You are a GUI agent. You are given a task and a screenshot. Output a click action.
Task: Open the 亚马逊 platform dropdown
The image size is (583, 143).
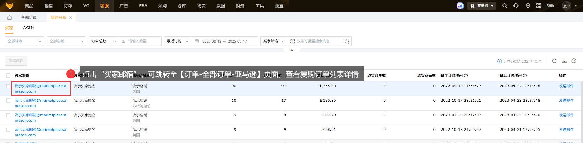click(482, 6)
